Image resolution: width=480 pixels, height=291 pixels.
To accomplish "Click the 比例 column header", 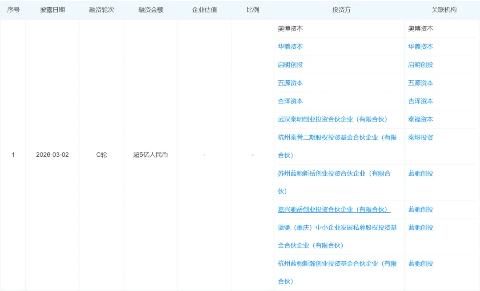I will (252, 10).
